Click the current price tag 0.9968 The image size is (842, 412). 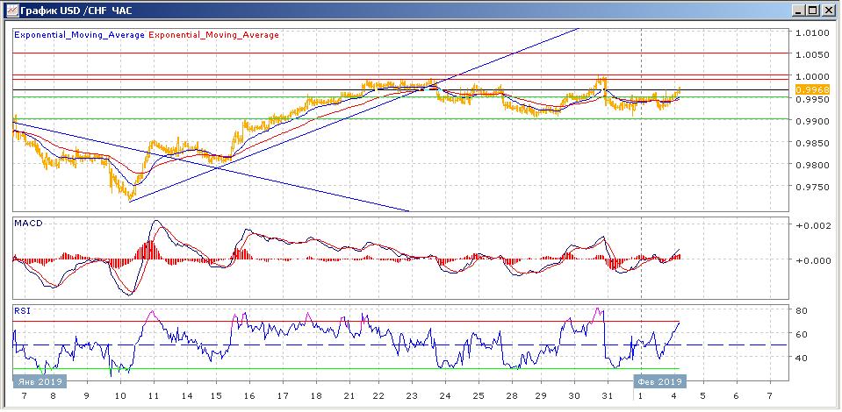pyautogui.click(x=811, y=89)
